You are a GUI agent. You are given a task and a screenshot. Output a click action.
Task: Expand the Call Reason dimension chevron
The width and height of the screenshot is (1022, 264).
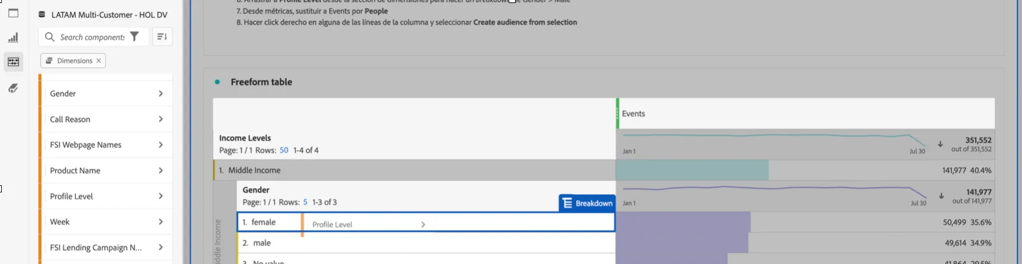161,119
